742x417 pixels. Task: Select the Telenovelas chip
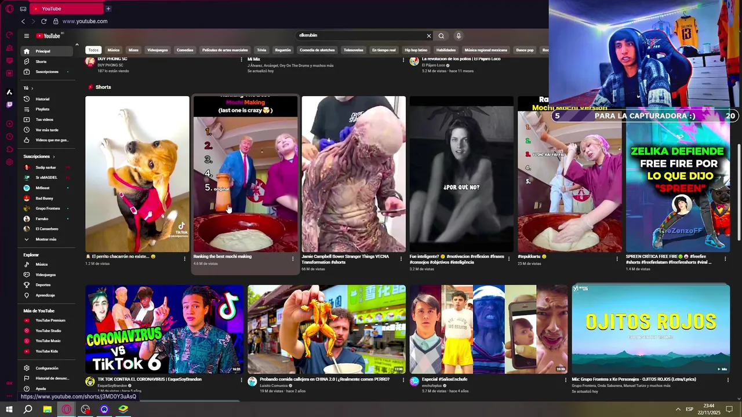click(x=354, y=50)
